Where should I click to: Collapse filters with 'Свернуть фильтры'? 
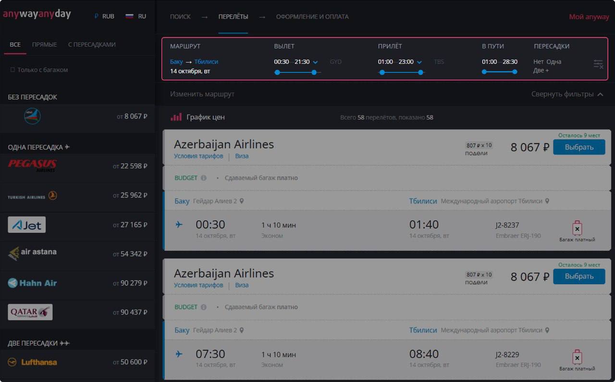(x=567, y=94)
